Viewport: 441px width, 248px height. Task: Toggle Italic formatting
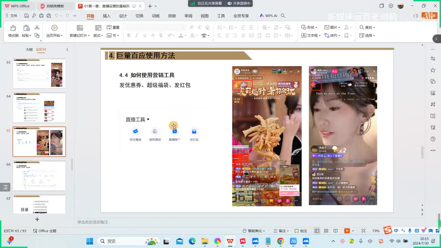(x=137, y=35)
